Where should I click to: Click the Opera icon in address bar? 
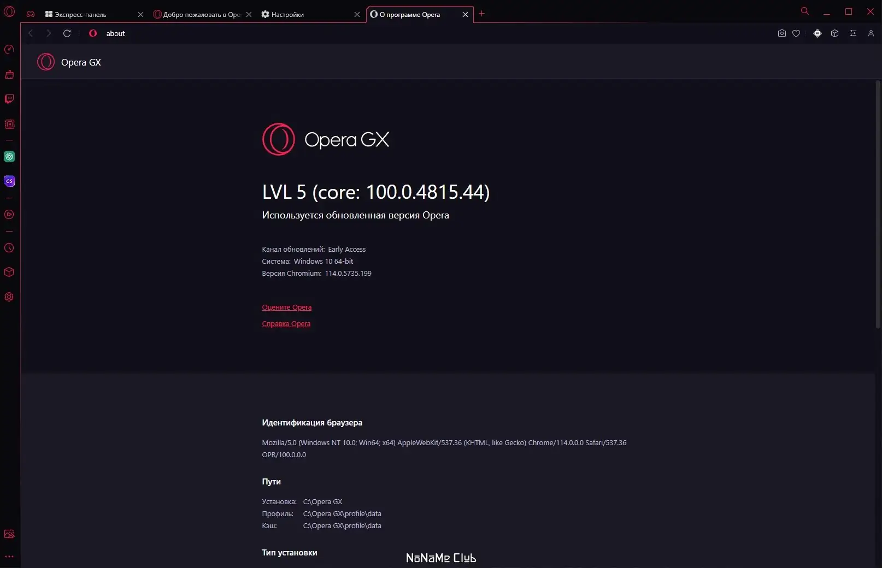point(93,33)
